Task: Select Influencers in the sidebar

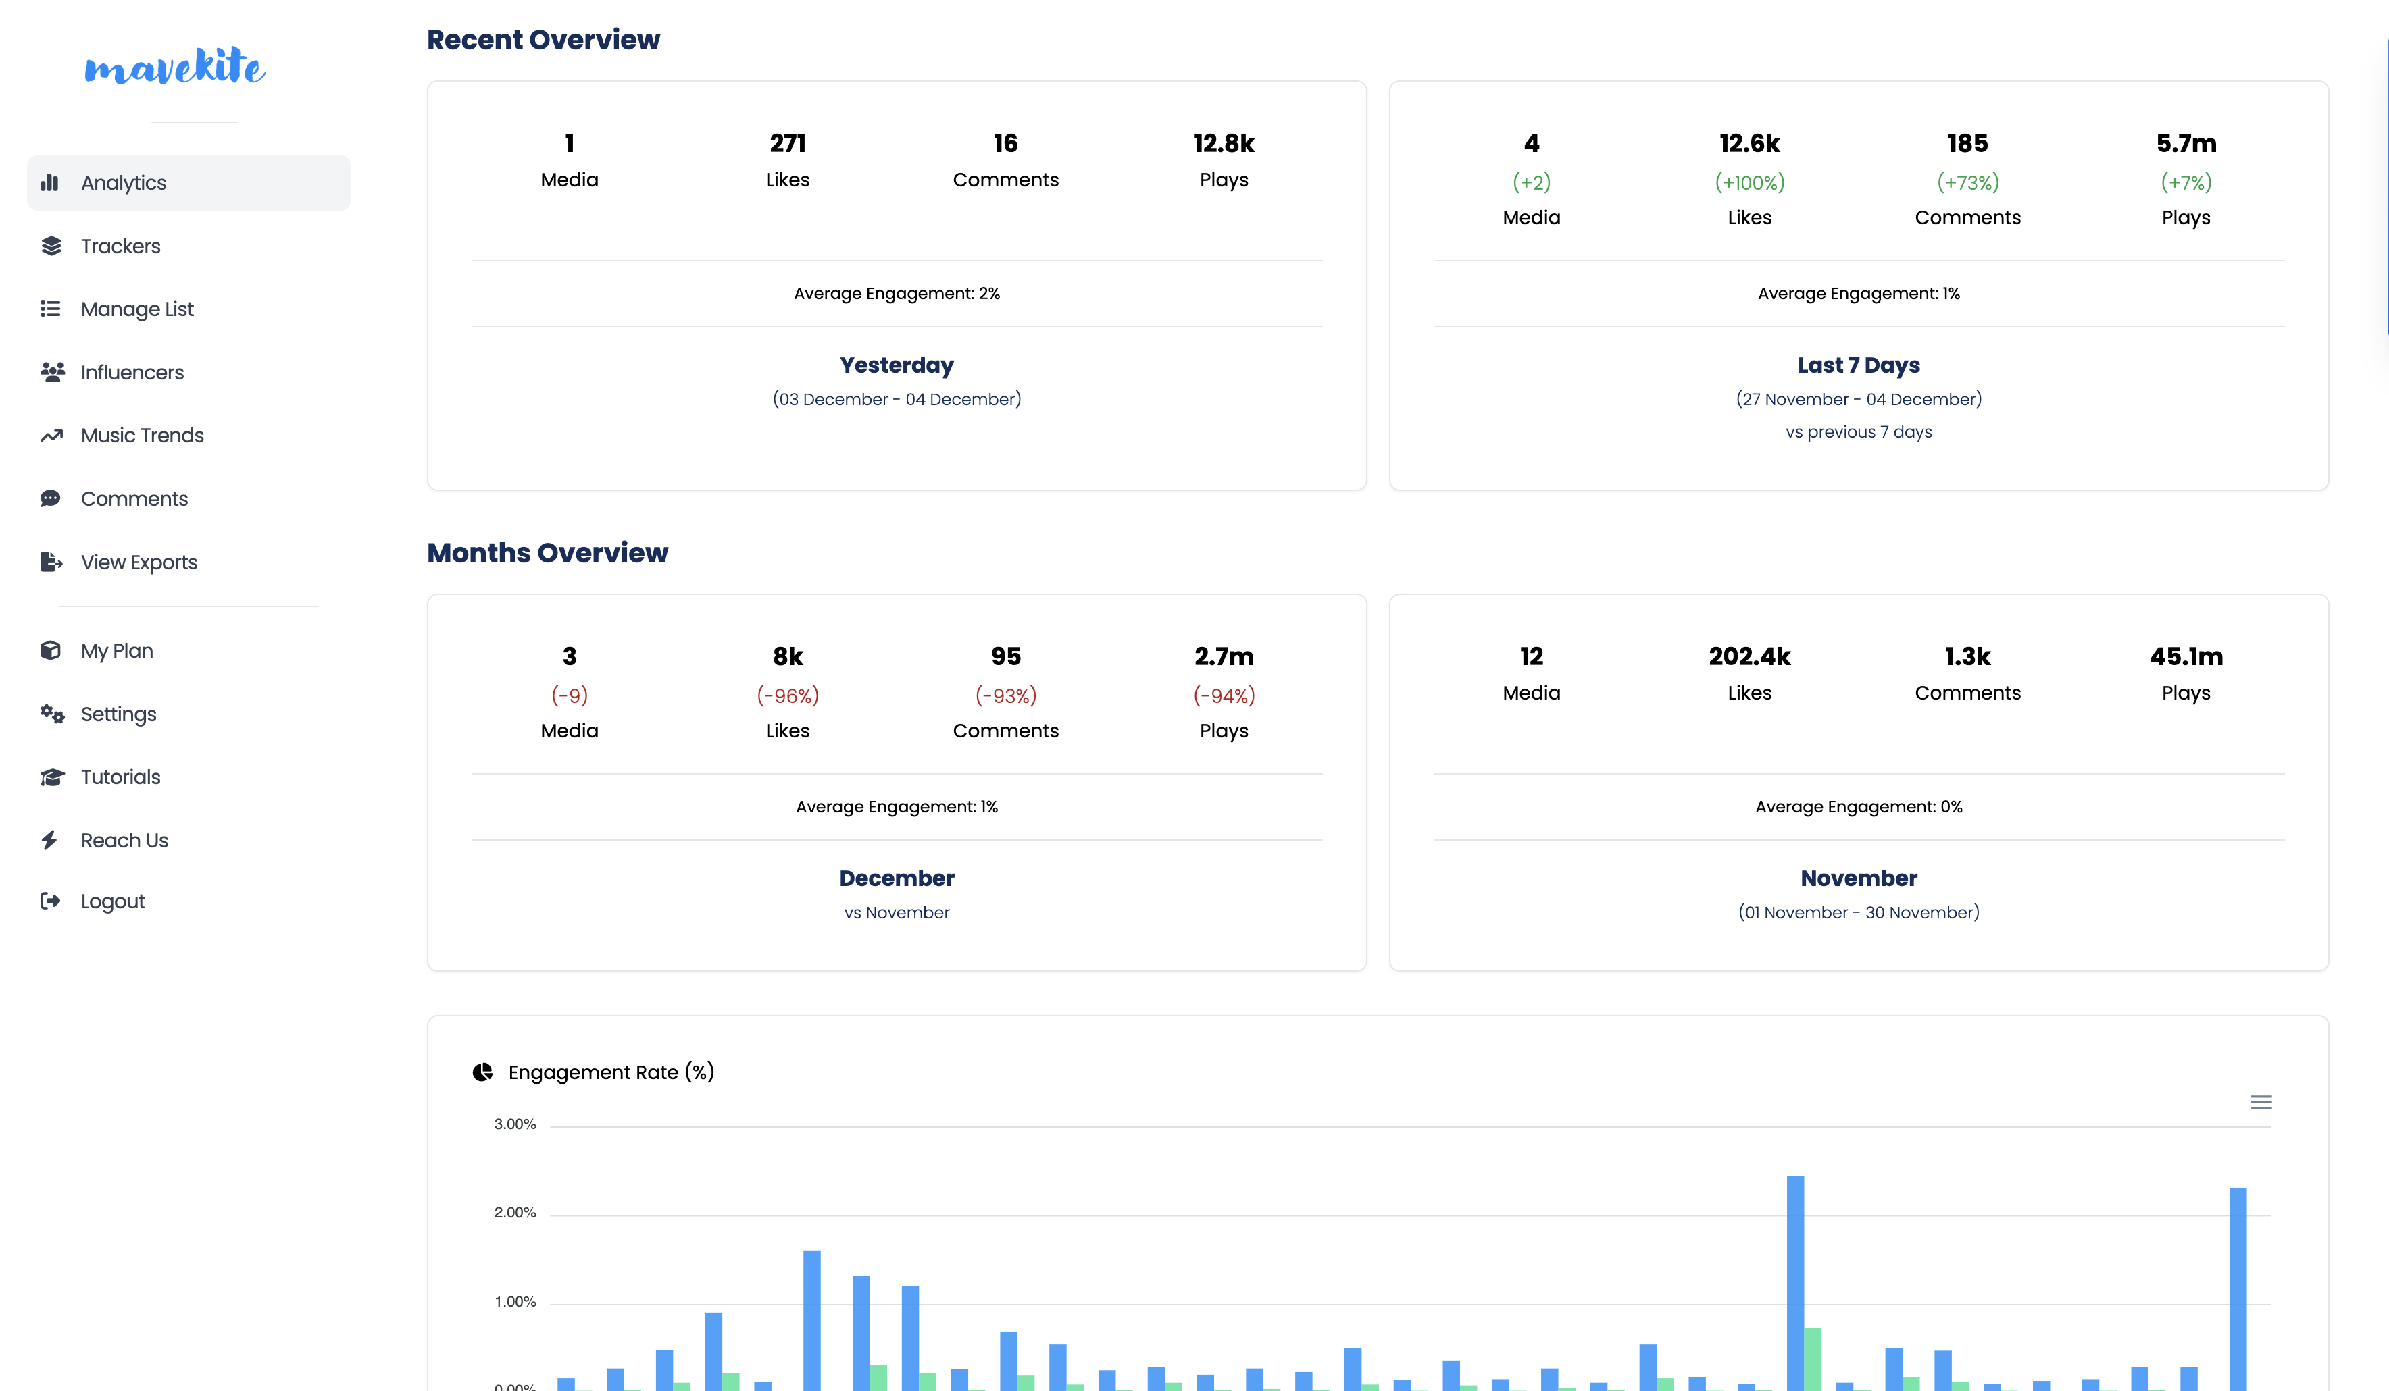Action: point(132,372)
